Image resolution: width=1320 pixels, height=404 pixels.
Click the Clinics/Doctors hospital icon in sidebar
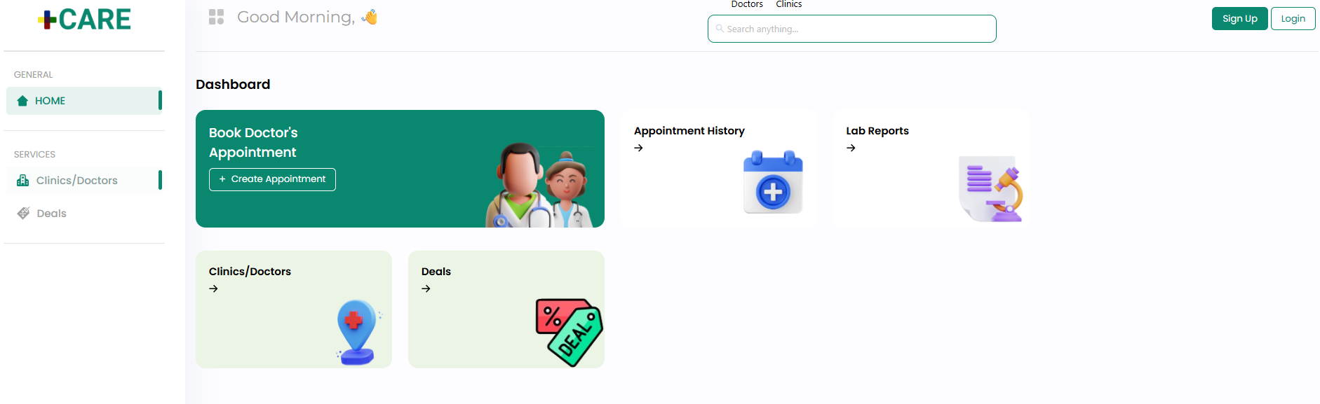(x=22, y=181)
